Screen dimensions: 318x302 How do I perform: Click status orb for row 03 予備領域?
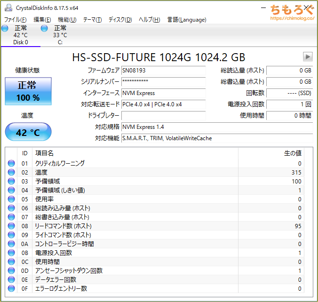click(11, 181)
